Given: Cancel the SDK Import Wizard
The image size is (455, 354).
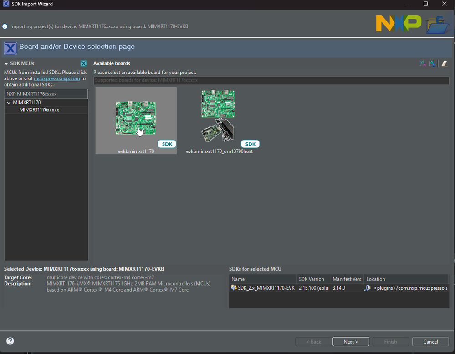Looking at the screenshot, I should 430,341.
